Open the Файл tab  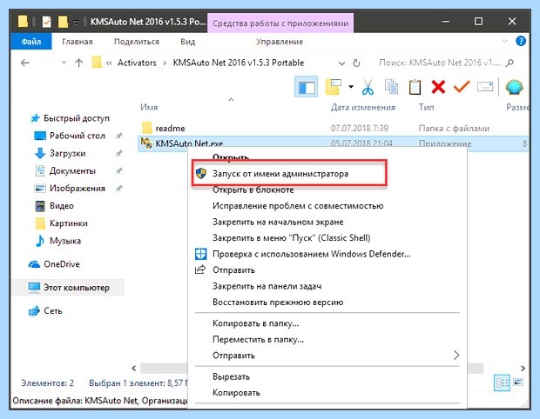tap(31, 42)
